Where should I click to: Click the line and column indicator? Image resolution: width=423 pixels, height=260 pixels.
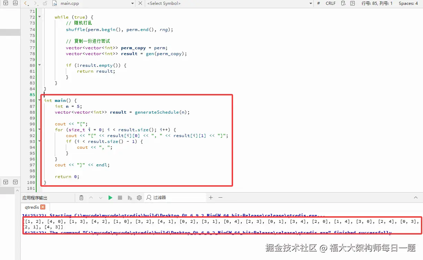click(x=377, y=3)
